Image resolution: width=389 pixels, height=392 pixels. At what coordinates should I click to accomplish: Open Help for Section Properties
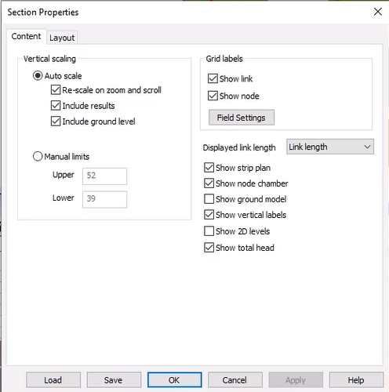pos(356,379)
